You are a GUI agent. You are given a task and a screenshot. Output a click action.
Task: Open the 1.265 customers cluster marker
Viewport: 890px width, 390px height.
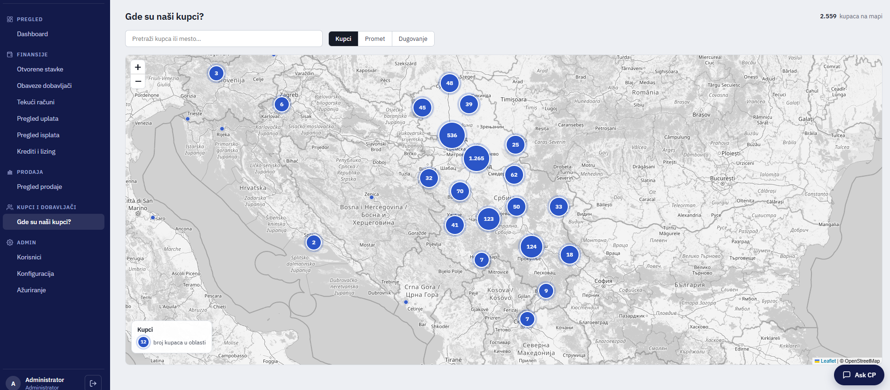477,158
